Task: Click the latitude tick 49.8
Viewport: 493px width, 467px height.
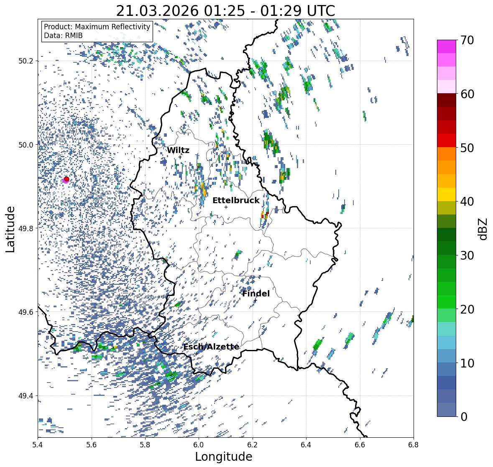Action: [x=26, y=228]
